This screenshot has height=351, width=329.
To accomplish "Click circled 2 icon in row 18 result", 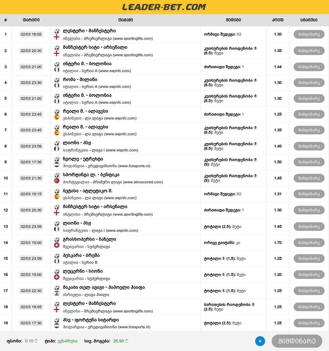I will 253,304.
